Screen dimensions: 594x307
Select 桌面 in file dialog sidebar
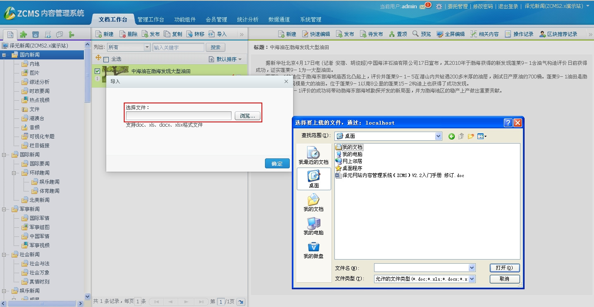pos(314,179)
